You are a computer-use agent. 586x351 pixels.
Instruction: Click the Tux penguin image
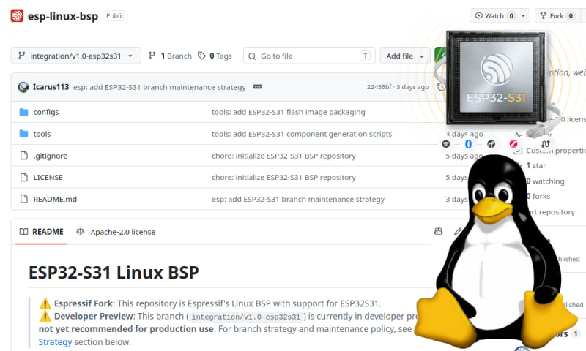click(x=496, y=252)
